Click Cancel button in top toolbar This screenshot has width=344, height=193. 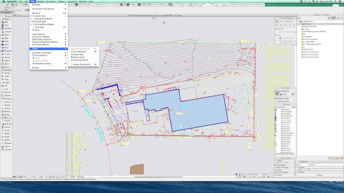[x=225, y=5]
